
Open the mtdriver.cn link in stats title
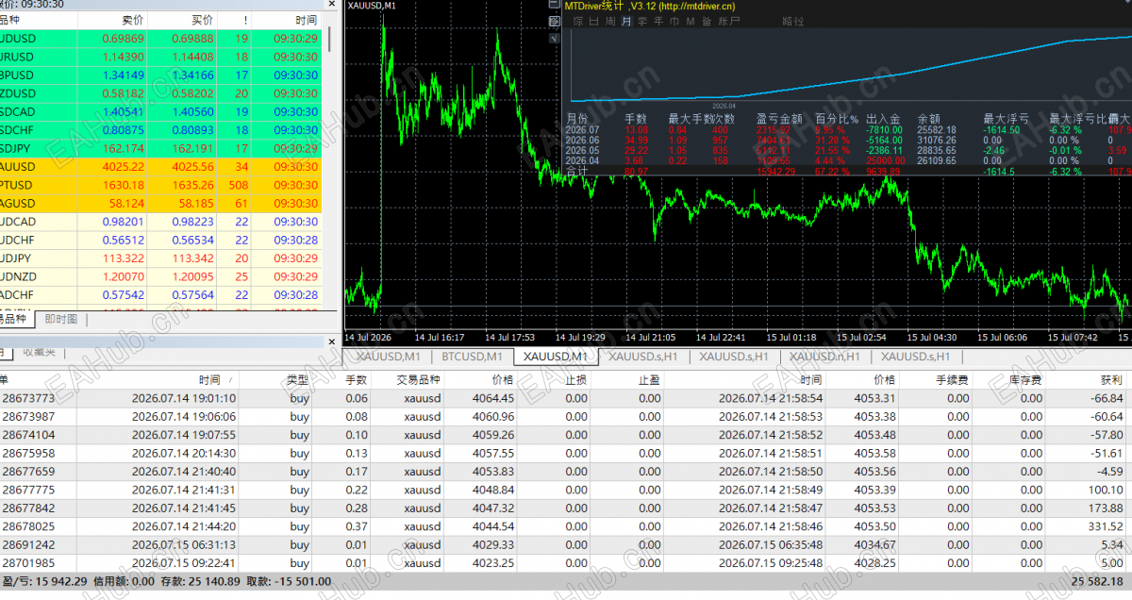coord(696,6)
